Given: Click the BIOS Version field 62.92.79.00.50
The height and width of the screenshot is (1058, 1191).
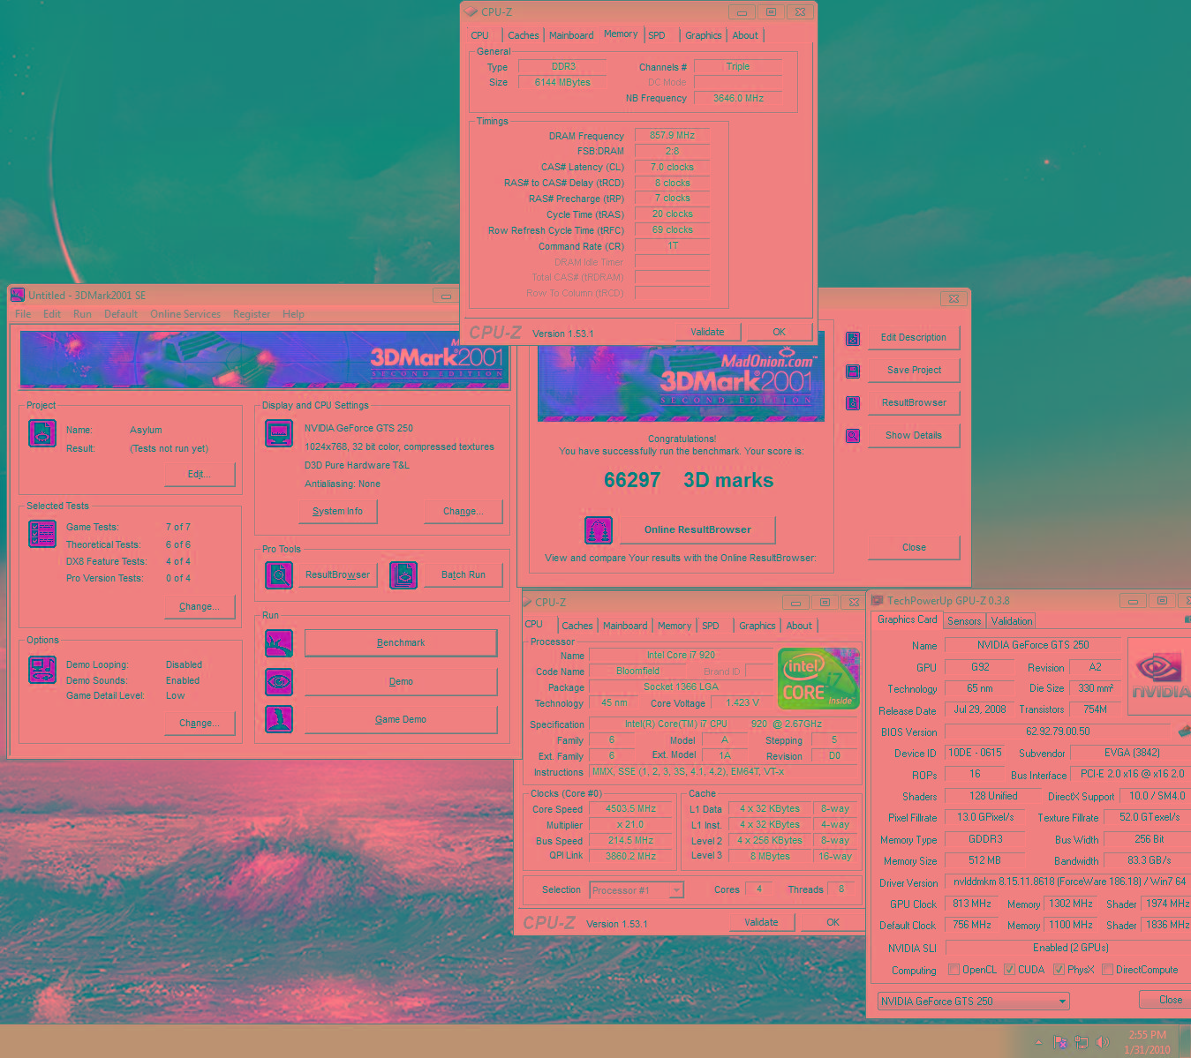Looking at the screenshot, I should point(1058,732).
